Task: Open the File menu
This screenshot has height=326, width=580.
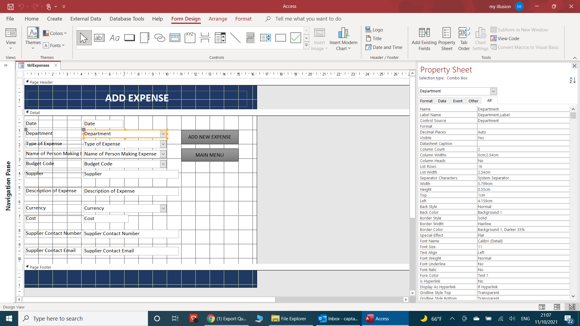Action: (10, 19)
